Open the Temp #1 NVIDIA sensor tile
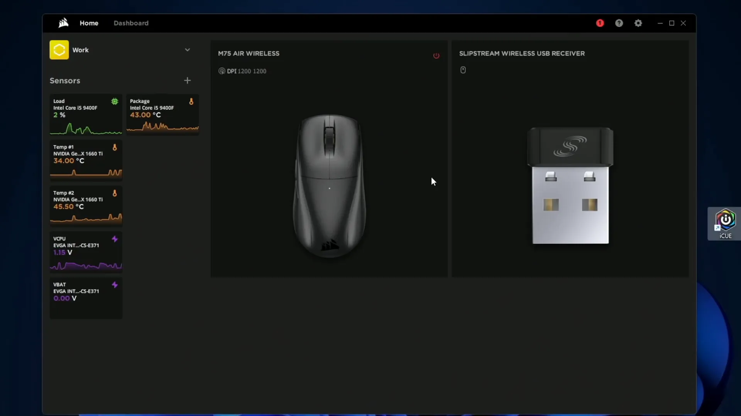Image resolution: width=741 pixels, height=416 pixels. (x=86, y=161)
